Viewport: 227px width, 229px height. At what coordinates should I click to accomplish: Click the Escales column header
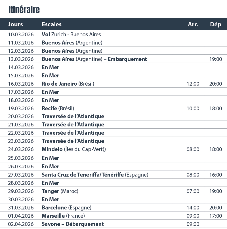click(52, 24)
